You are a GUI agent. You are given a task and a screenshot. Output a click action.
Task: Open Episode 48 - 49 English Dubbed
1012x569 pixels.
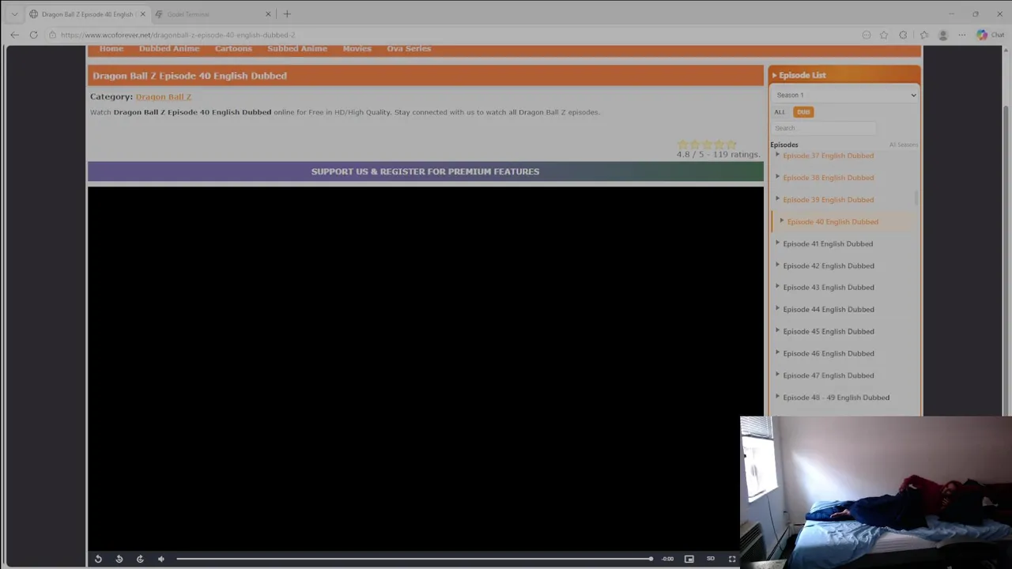(x=836, y=398)
